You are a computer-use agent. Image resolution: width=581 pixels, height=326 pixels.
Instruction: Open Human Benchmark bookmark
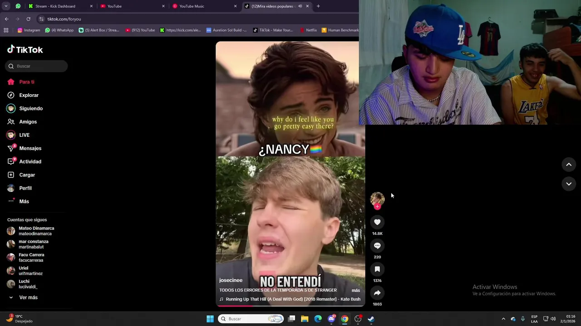click(x=340, y=30)
